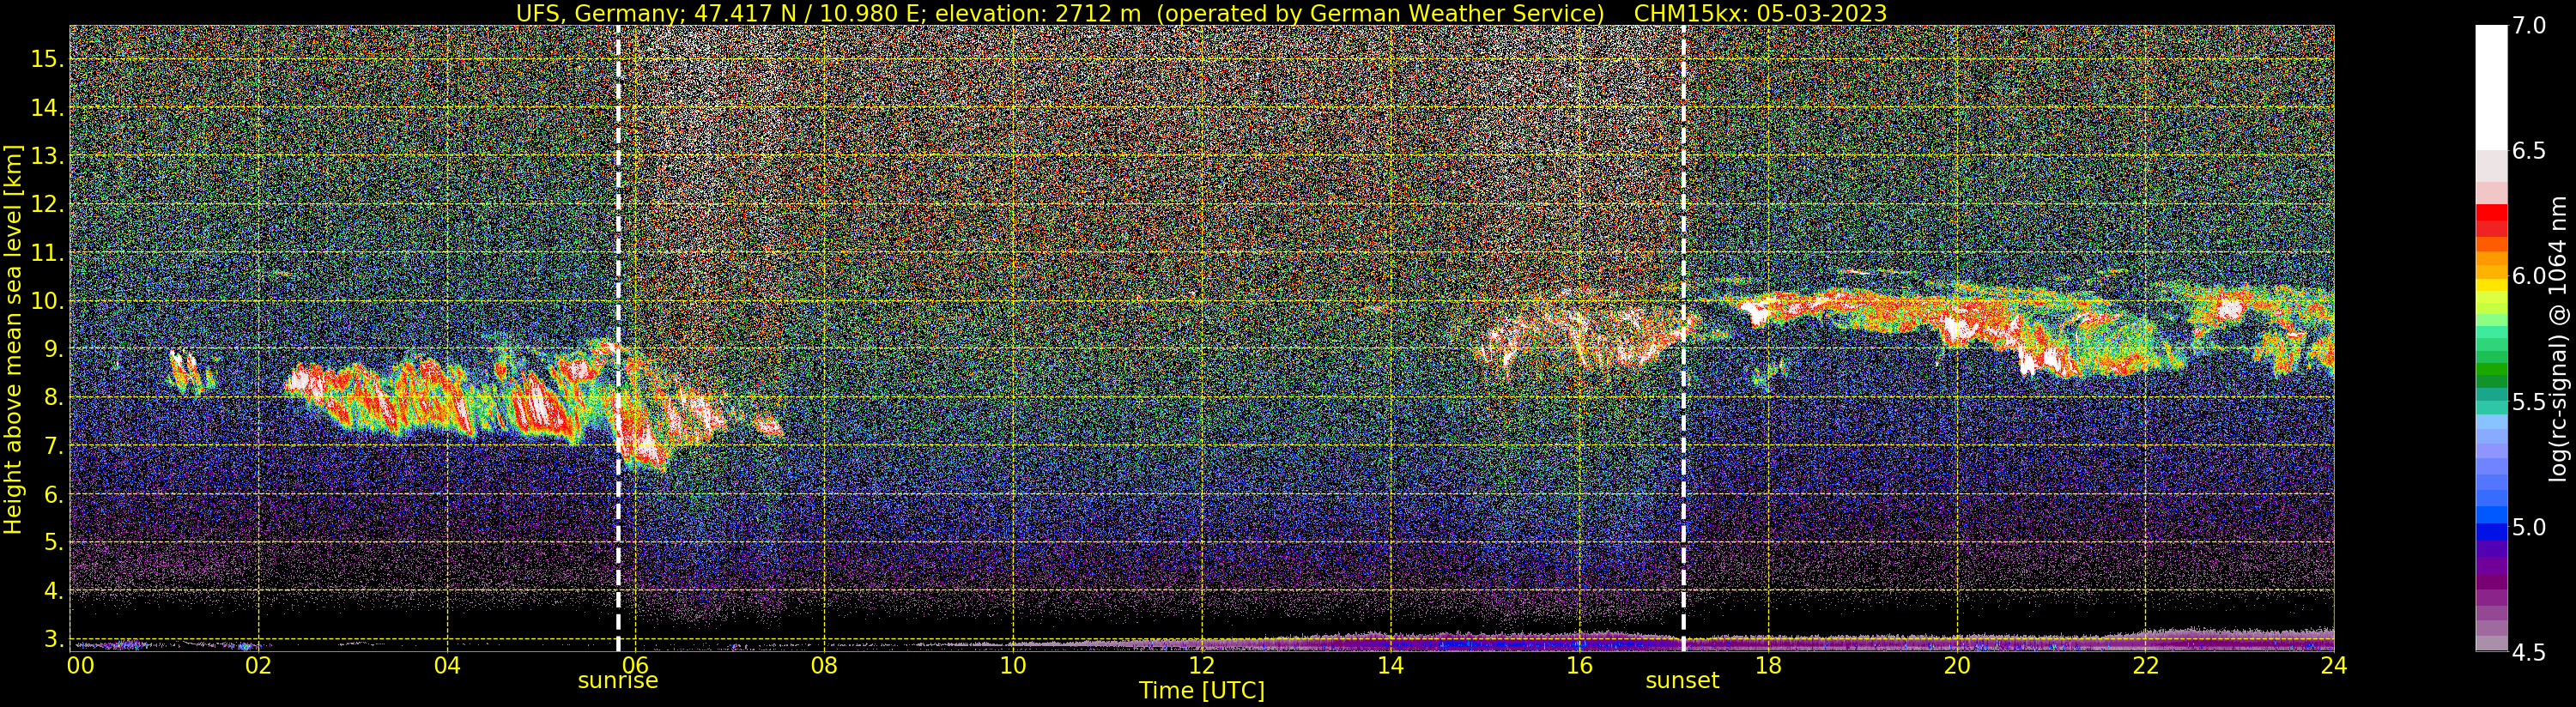Click the '16' time tick label
This screenshot has height=707, width=2576.
click(1579, 665)
